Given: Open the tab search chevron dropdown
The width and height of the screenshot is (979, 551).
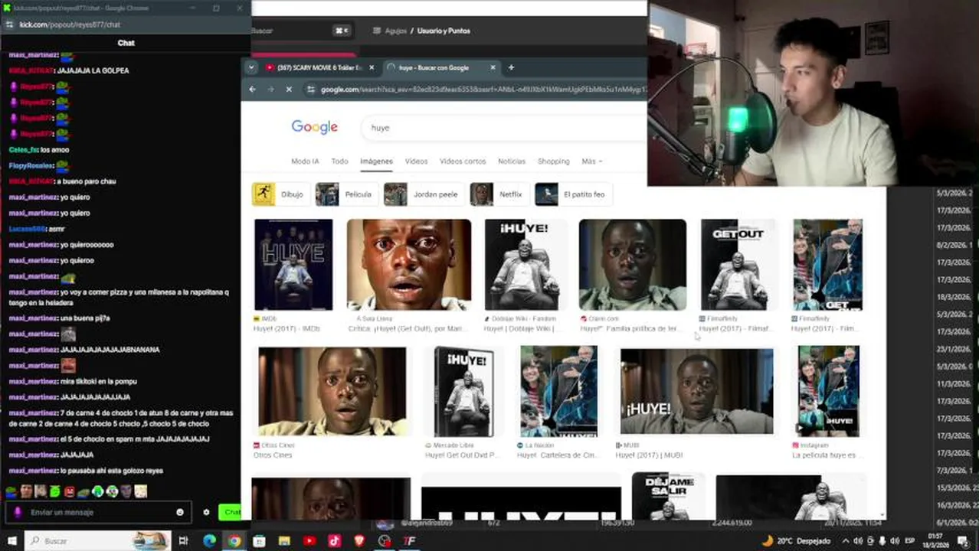Looking at the screenshot, I should click(x=250, y=67).
